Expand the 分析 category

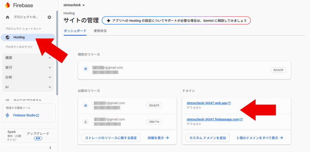coord(28,77)
